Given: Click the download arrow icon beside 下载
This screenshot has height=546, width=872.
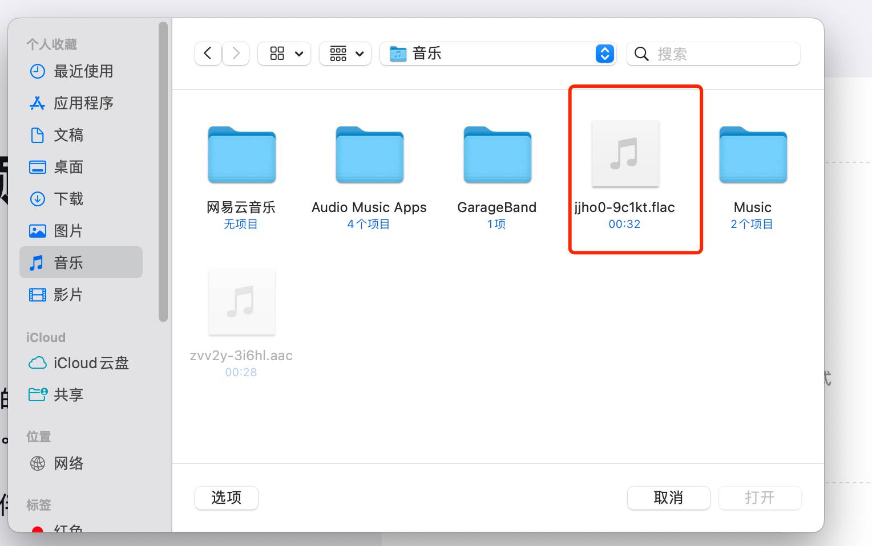Looking at the screenshot, I should 37,199.
